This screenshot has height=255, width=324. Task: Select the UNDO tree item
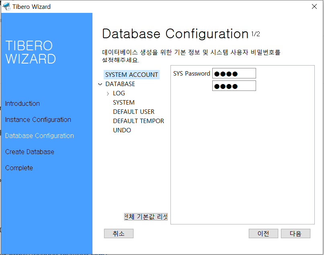pyautogui.click(x=122, y=130)
